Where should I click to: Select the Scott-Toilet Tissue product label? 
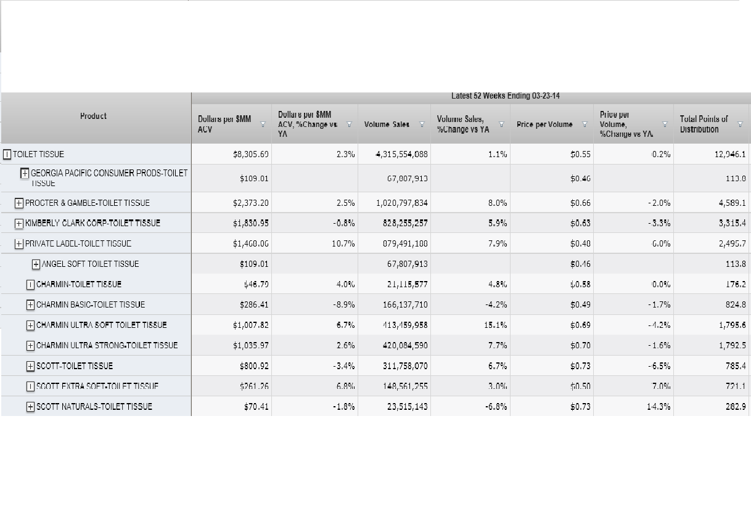click(74, 365)
